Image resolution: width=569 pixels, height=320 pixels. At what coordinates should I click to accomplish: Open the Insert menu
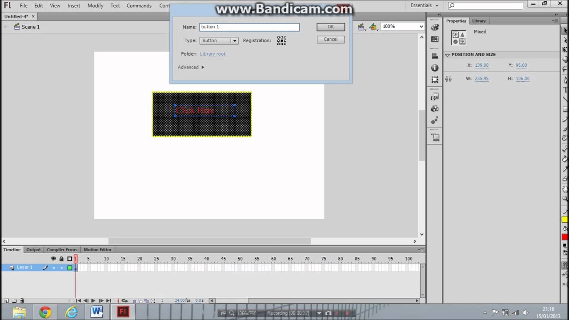click(x=74, y=6)
